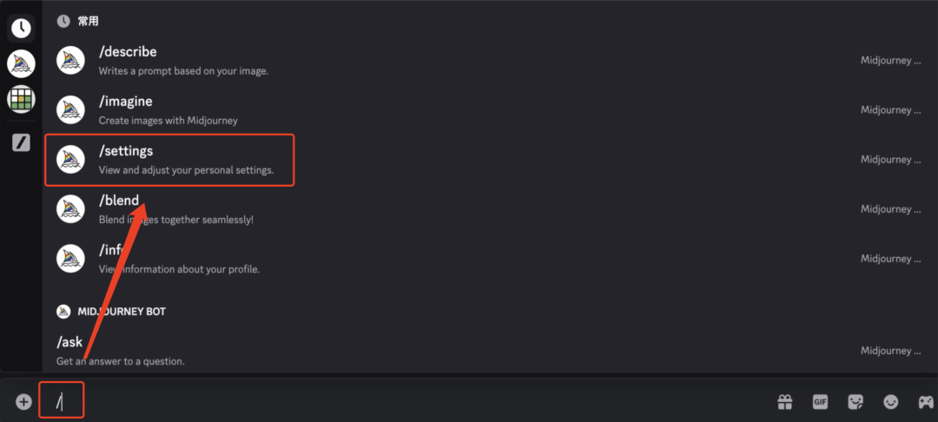This screenshot has width=938, height=422.
Task: Select the Midjourney sailboat icon in the sidebar
Action: [x=21, y=63]
